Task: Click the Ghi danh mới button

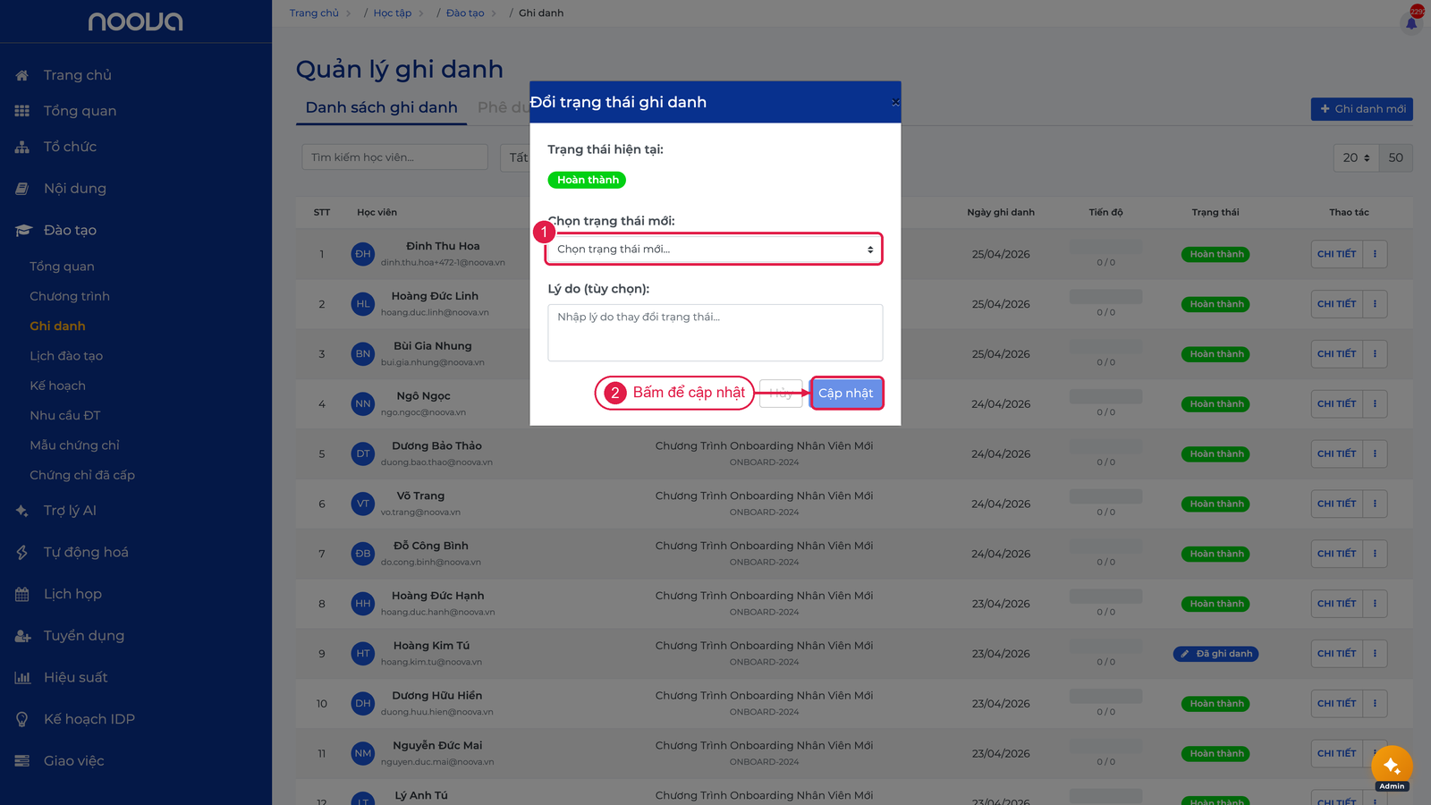Action: [1362, 109]
